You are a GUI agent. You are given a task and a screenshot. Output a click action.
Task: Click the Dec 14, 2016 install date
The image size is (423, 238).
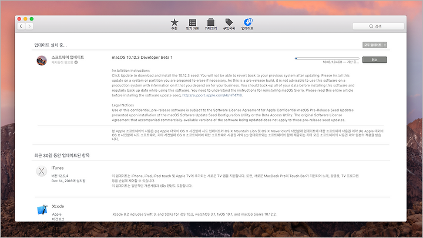click(x=68, y=181)
